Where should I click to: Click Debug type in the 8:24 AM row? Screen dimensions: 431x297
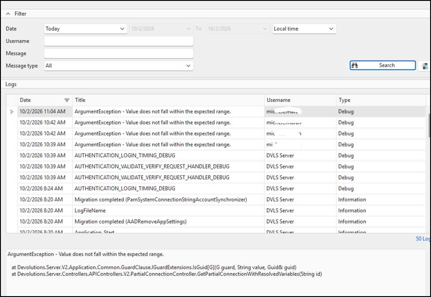coord(346,189)
